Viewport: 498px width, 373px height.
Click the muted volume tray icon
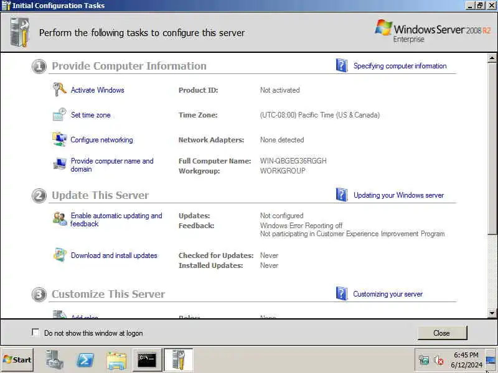439,360
